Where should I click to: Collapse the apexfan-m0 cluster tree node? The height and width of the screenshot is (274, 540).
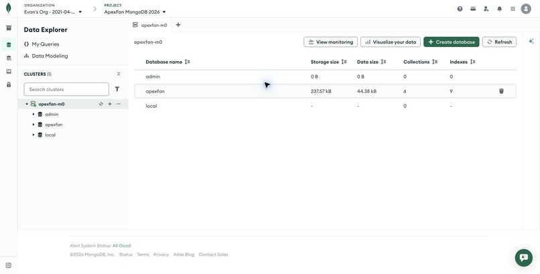27,104
